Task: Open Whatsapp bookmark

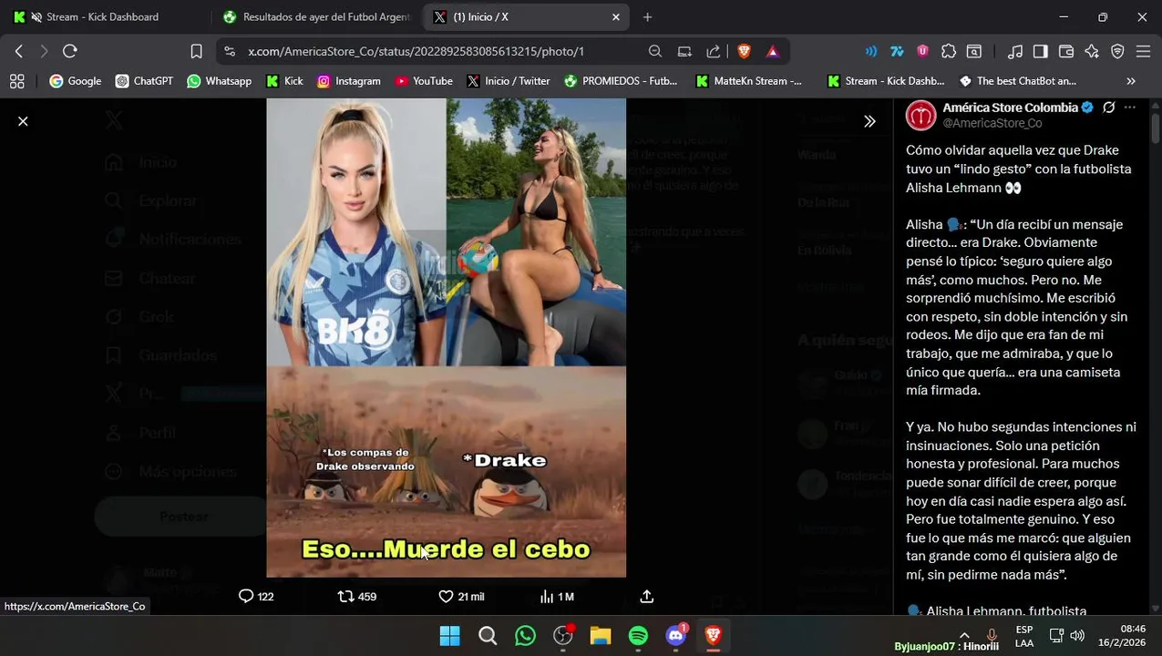Action: pyautogui.click(x=219, y=81)
